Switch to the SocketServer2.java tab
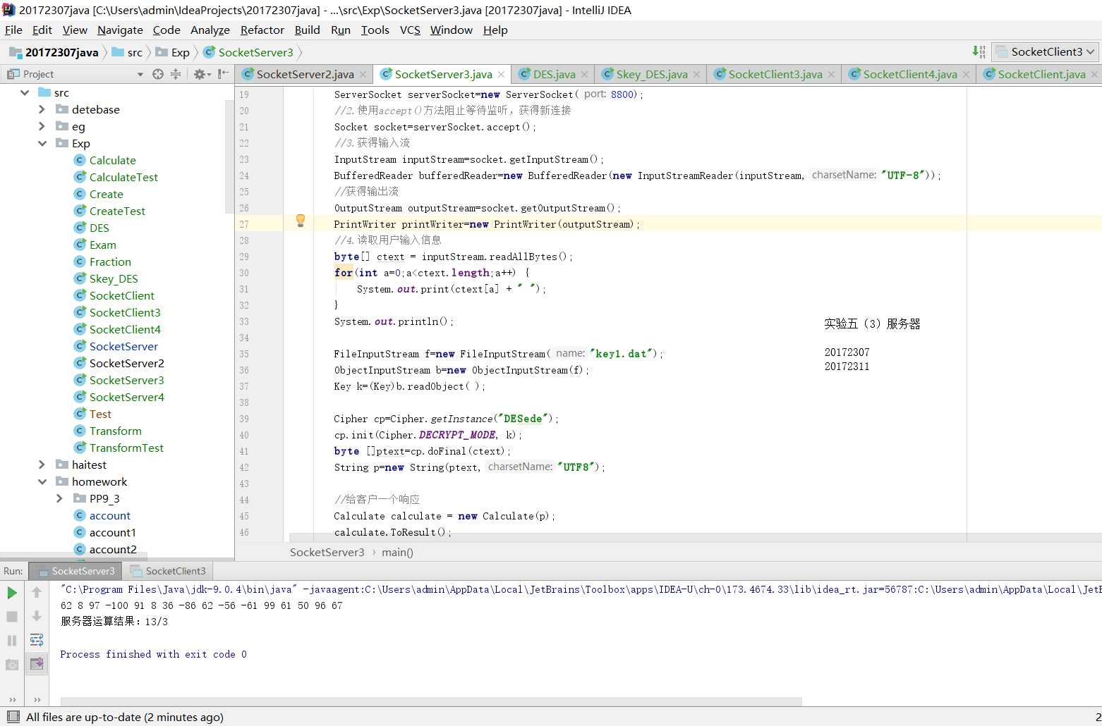Viewport: 1102px width, 726px height. point(305,74)
